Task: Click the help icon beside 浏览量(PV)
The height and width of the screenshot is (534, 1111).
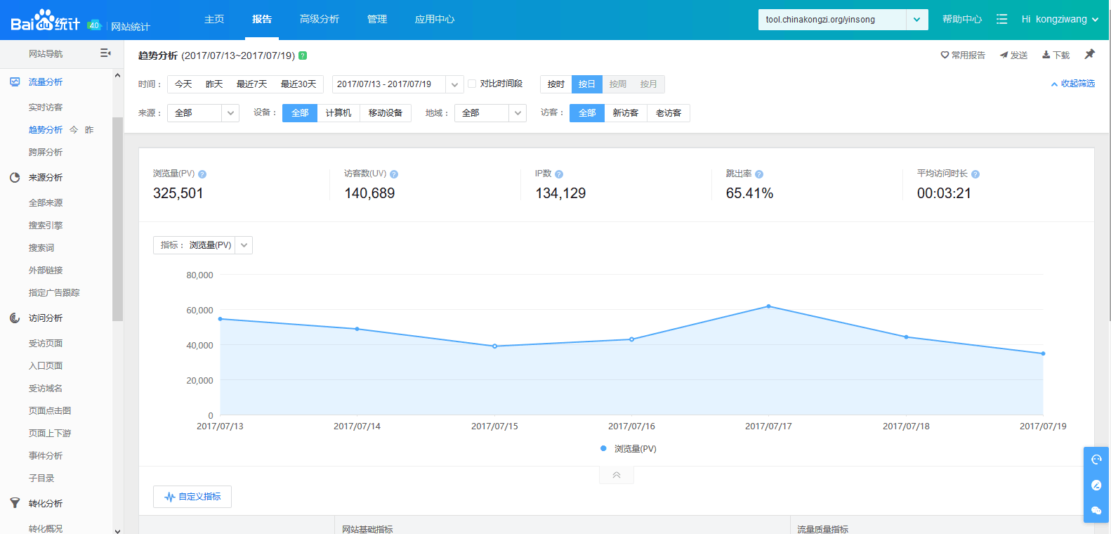Action: coord(202,174)
